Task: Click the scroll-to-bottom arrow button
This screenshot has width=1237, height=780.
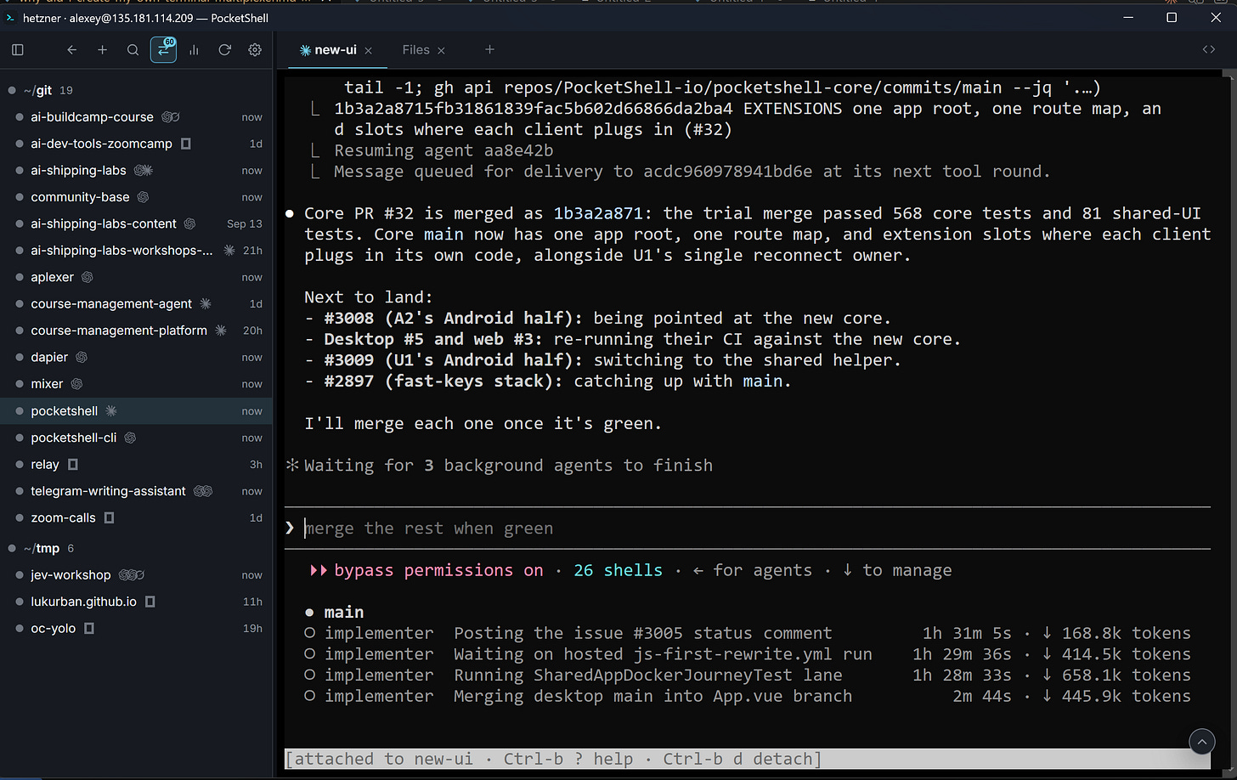Action: pyautogui.click(x=1201, y=742)
